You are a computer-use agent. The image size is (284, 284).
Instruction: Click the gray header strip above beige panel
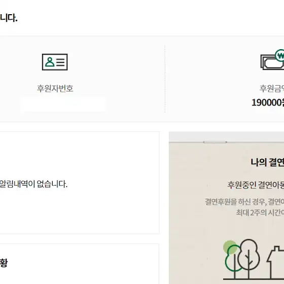pyautogui.click(x=226, y=137)
